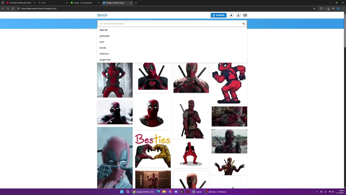Open the browser extensions puzzle icon
346x195 pixels.
[321, 8]
